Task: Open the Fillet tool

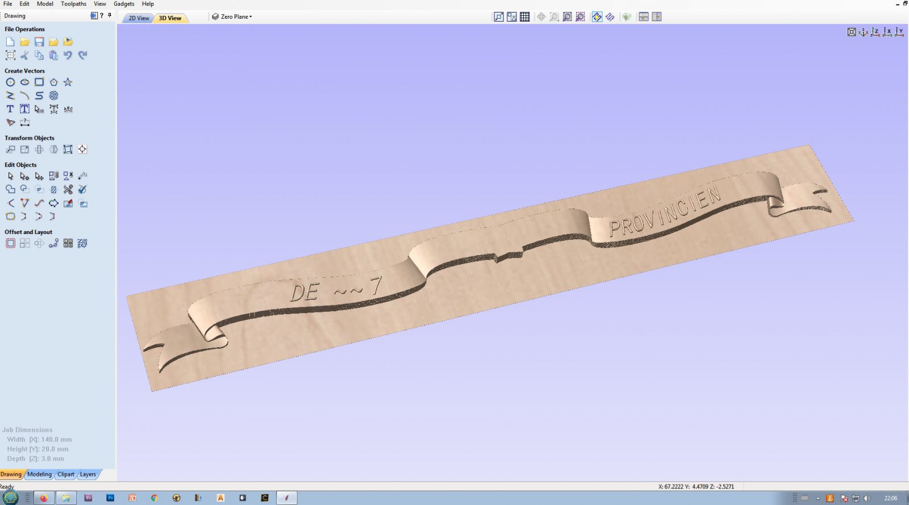Action: pyautogui.click(x=10, y=203)
